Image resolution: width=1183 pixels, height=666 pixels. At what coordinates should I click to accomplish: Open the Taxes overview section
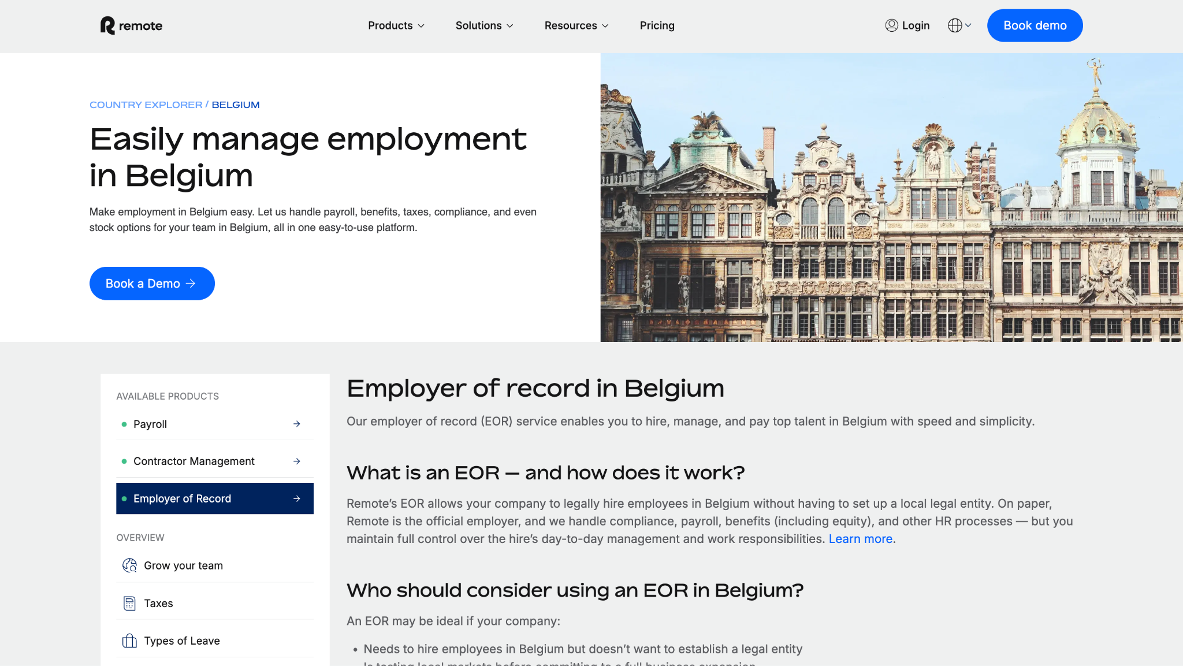[x=215, y=603]
